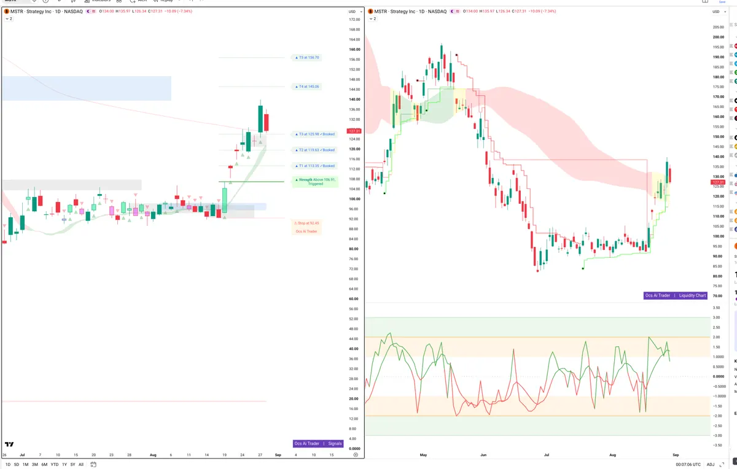The width and height of the screenshot is (737, 469).
Task: Select the 1Y date range
Action: [x=64, y=465]
